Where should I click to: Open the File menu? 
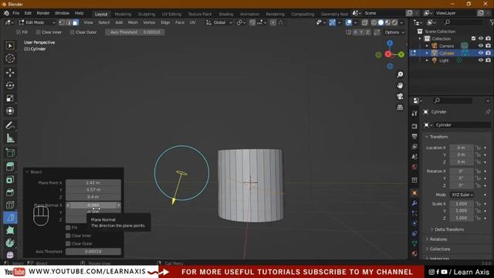click(15, 13)
